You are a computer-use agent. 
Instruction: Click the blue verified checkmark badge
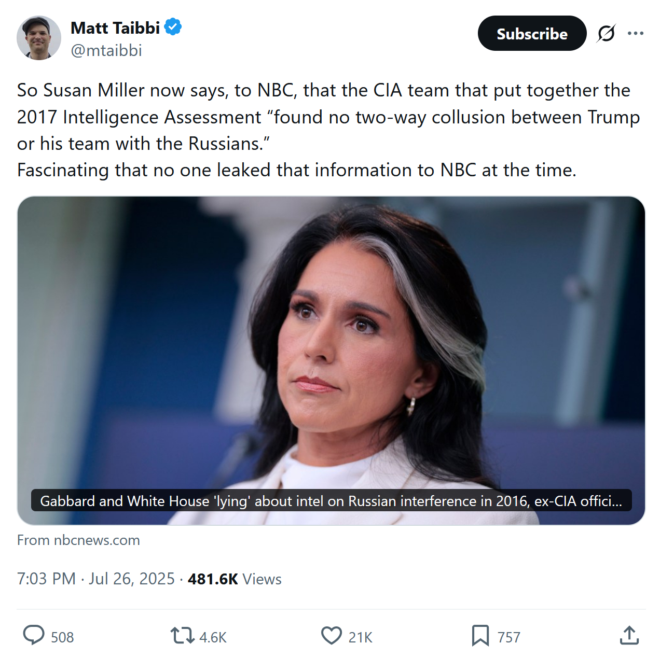click(173, 27)
